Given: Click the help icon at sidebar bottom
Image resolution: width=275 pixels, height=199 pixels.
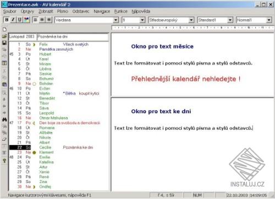Looking at the screenshot, I should pyautogui.click(x=4, y=161).
